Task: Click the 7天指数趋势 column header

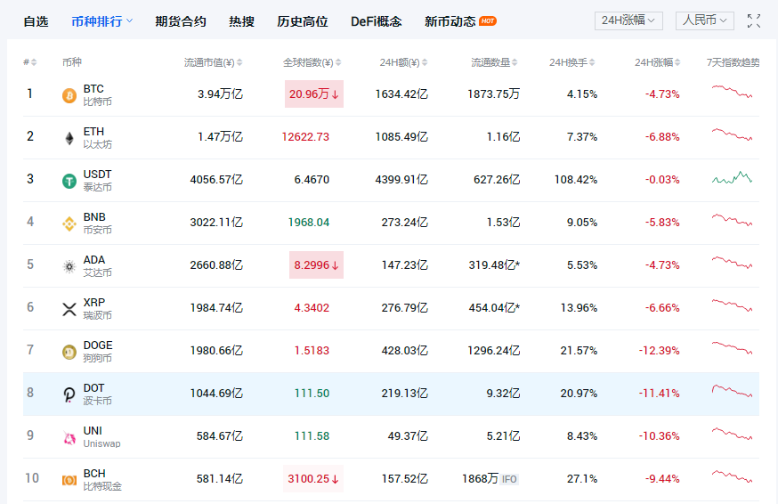Action: (x=733, y=62)
